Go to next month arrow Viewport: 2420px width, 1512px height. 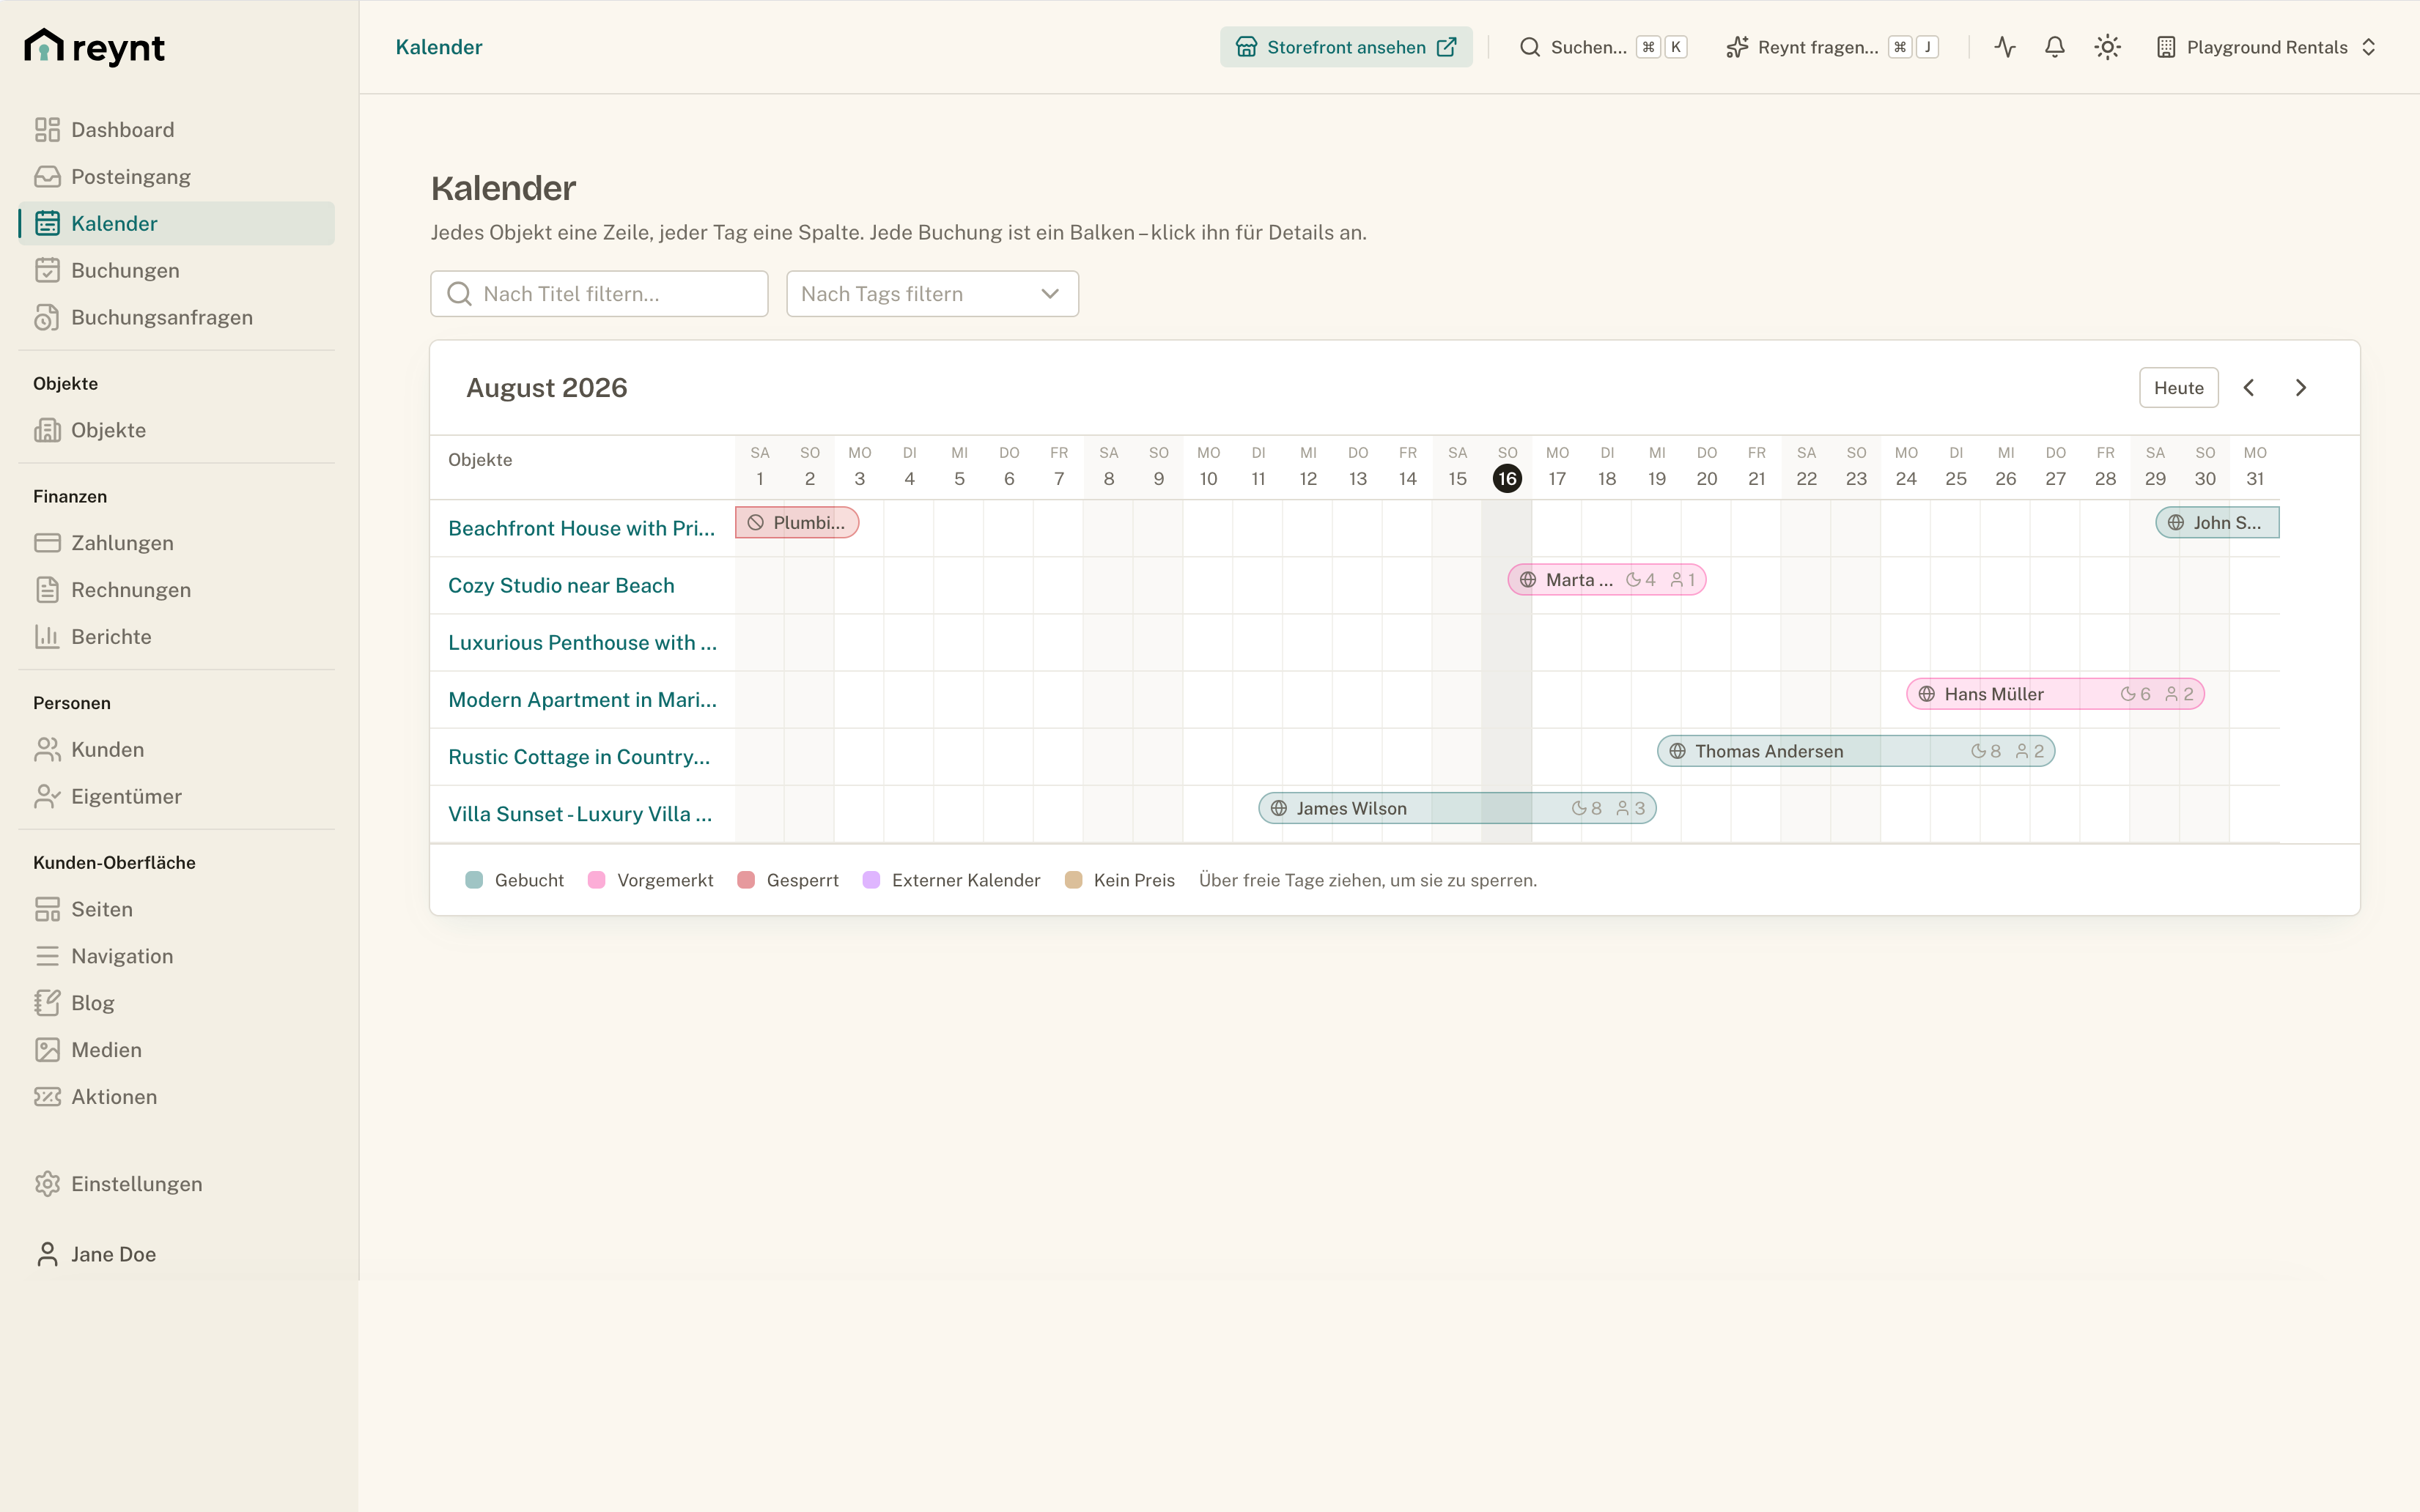2301,388
